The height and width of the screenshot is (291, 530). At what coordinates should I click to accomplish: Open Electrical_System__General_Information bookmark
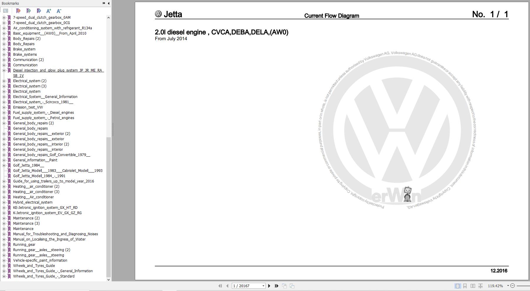[45, 97]
